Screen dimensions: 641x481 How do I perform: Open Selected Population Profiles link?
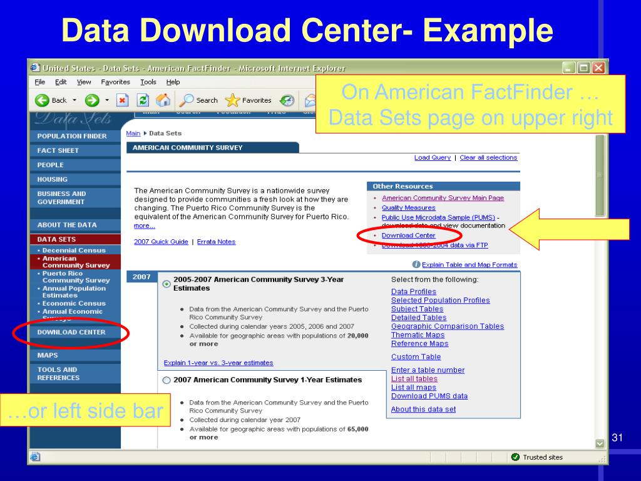click(x=440, y=300)
